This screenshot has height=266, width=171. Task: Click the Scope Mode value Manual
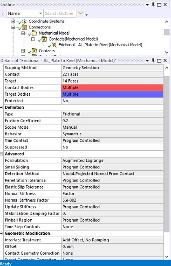[x=112, y=127]
